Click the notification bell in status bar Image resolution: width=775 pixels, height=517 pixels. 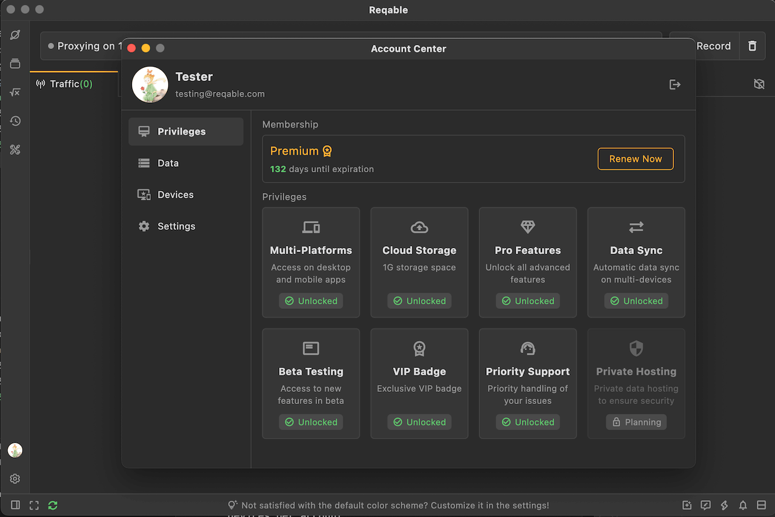pyautogui.click(x=742, y=506)
